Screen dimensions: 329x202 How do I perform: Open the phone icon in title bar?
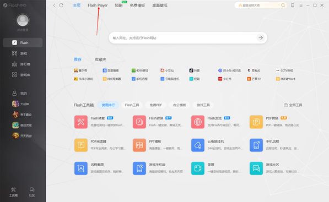[293, 6]
